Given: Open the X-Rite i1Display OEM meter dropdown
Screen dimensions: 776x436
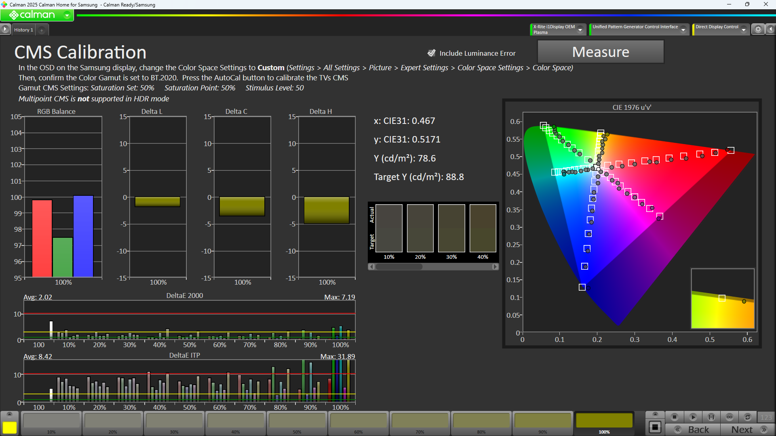Looking at the screenshot, I should pos(580,29).
